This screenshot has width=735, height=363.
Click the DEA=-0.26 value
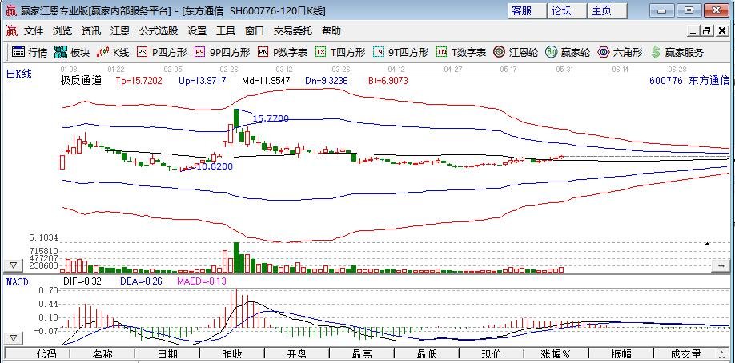pyautogui.click(x=139, y=281)
